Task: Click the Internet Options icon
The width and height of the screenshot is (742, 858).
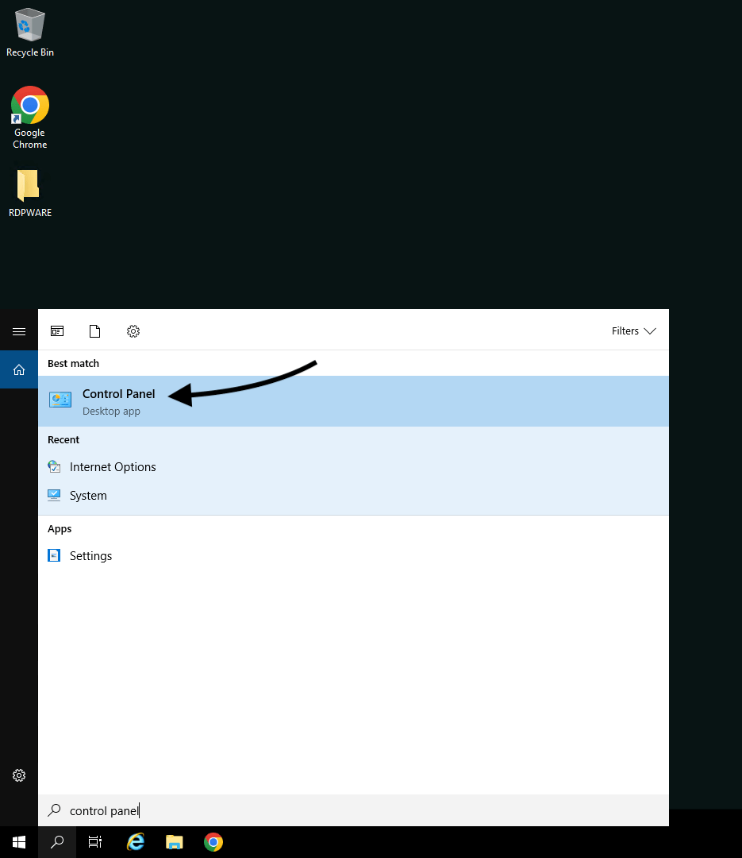Action: coord(54,467)
